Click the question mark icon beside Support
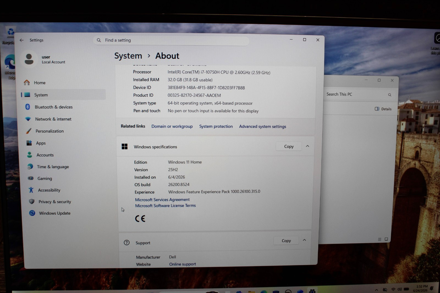Viewport: 440px width, 293px height. coord(127,242)
